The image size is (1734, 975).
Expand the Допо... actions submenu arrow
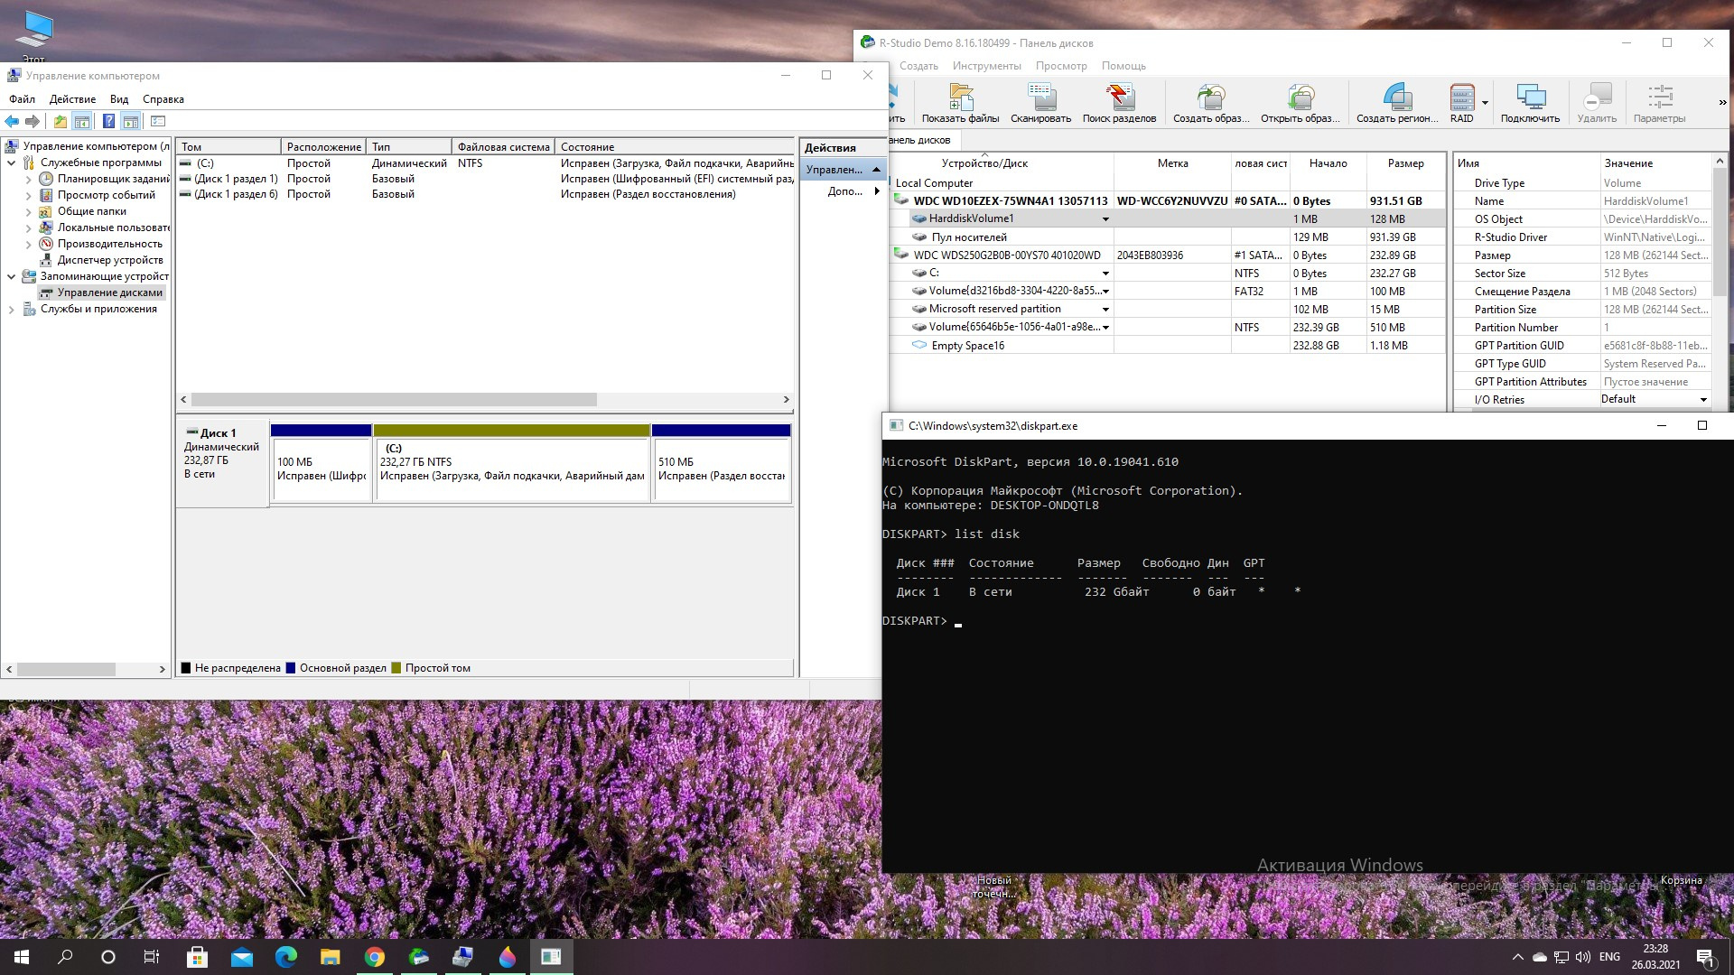click(877, 191)
